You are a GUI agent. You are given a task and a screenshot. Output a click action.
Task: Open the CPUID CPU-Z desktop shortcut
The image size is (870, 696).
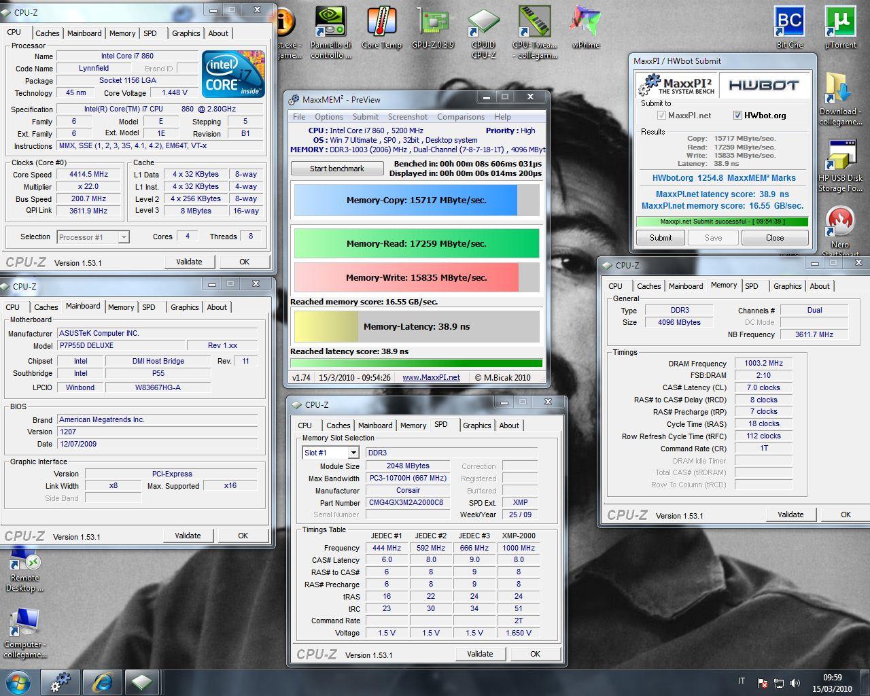coord(484,32)
